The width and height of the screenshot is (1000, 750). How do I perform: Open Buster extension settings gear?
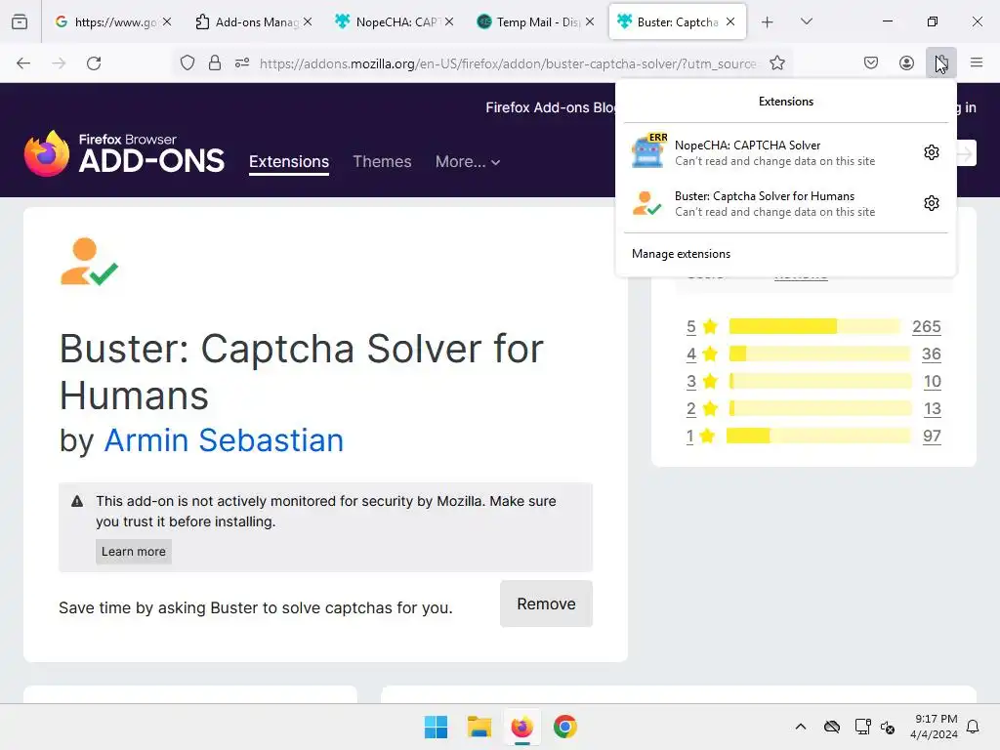click(x=931, y=203)
